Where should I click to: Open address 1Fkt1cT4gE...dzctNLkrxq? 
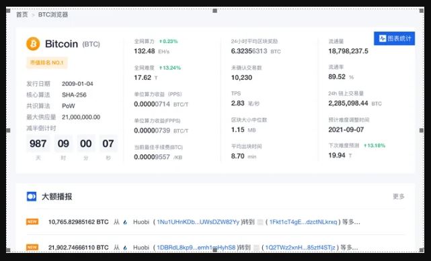[x=303, y=222]
